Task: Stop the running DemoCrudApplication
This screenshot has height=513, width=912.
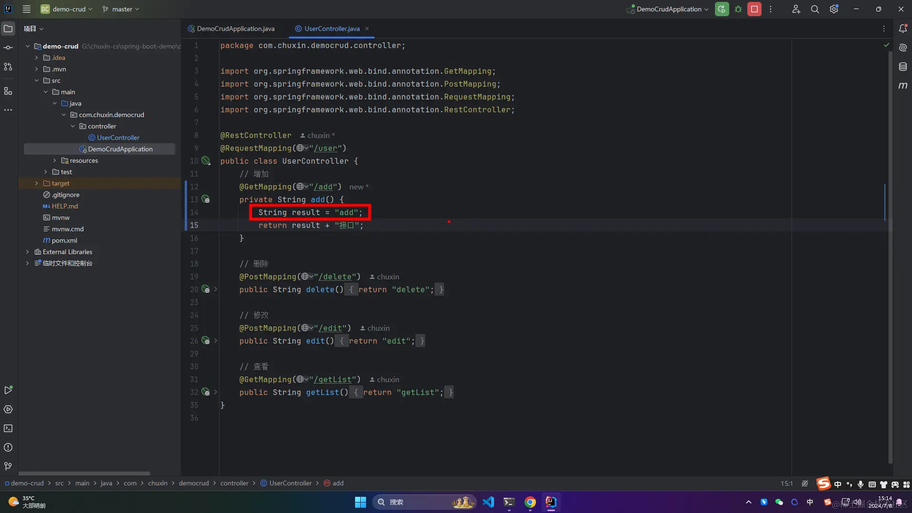Action: (x=754, y=9)
